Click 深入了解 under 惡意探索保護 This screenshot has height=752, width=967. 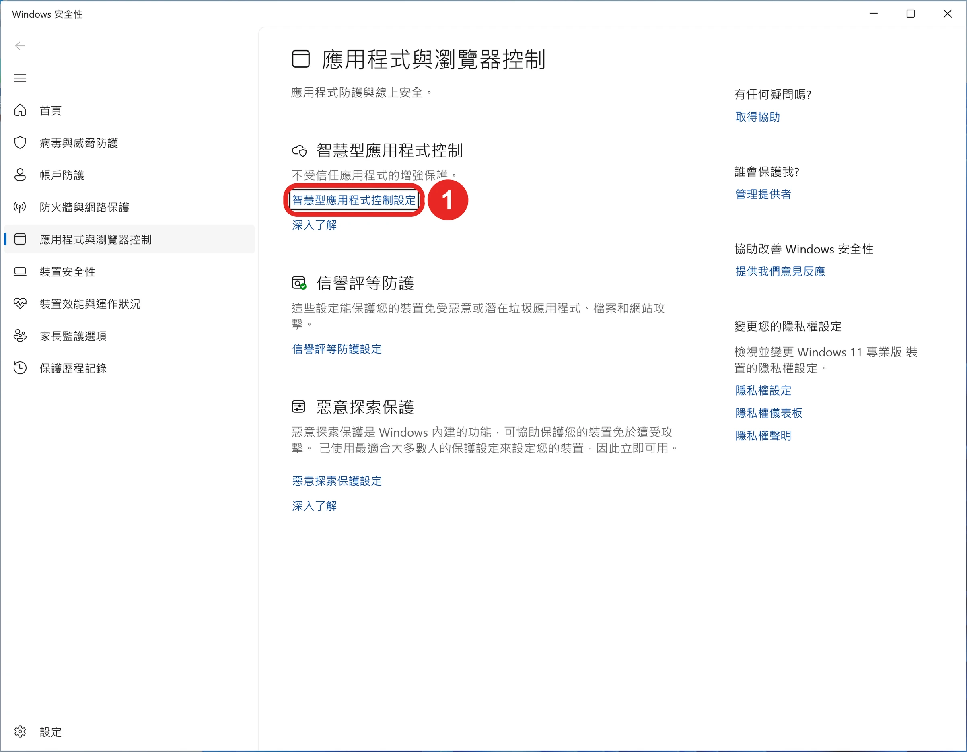tap(315, 506)
